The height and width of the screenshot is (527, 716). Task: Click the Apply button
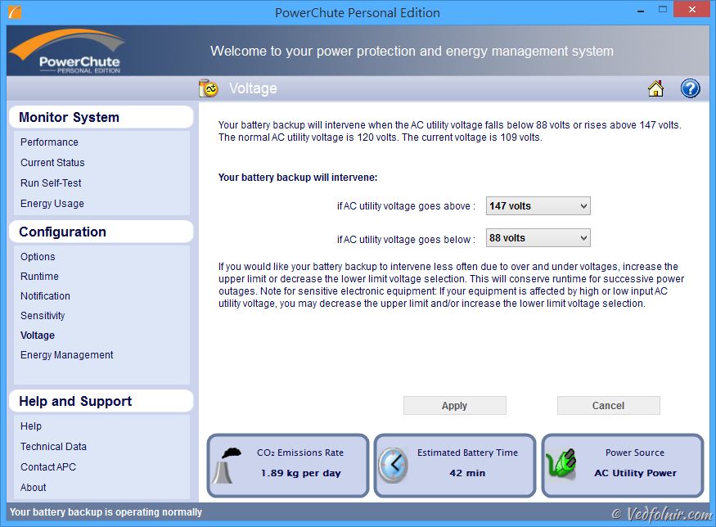[455, 406]
